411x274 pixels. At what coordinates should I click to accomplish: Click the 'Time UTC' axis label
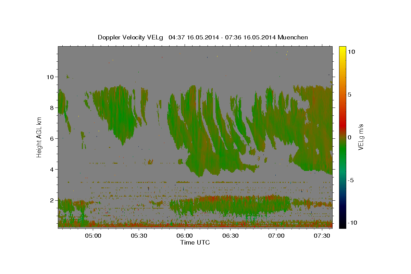pos(195,242)
